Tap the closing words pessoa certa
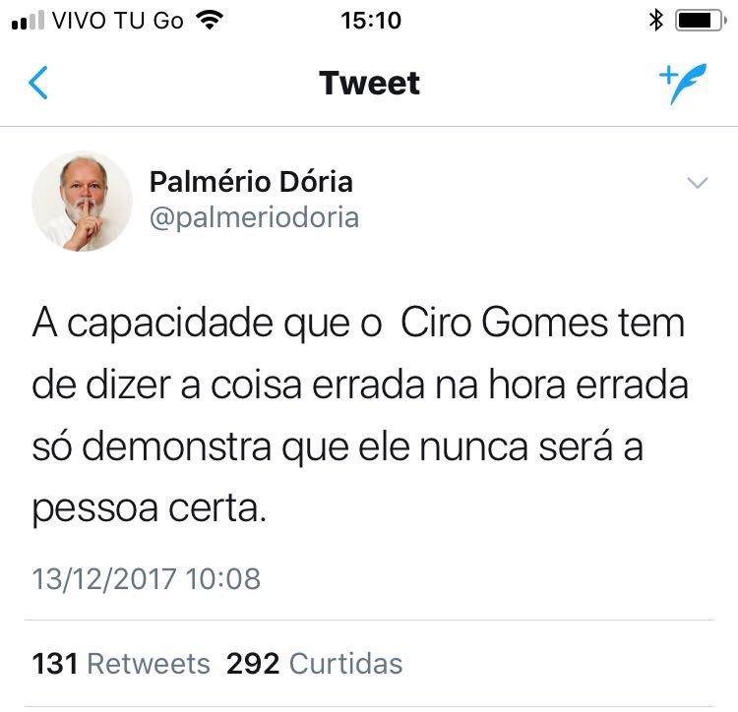 point(150,508)
